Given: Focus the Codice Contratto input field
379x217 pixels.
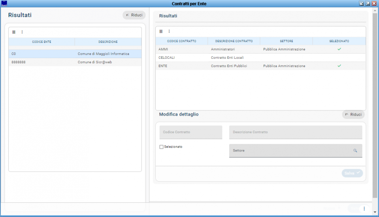Looking at the screenshot, I should point(191,132).
